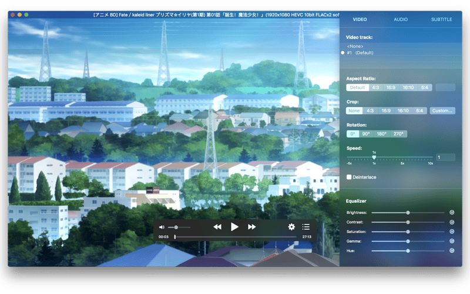Viewport: 470px width, 294px height.
Task: Start playback with the play button
Action: click(x=234, y=227)
